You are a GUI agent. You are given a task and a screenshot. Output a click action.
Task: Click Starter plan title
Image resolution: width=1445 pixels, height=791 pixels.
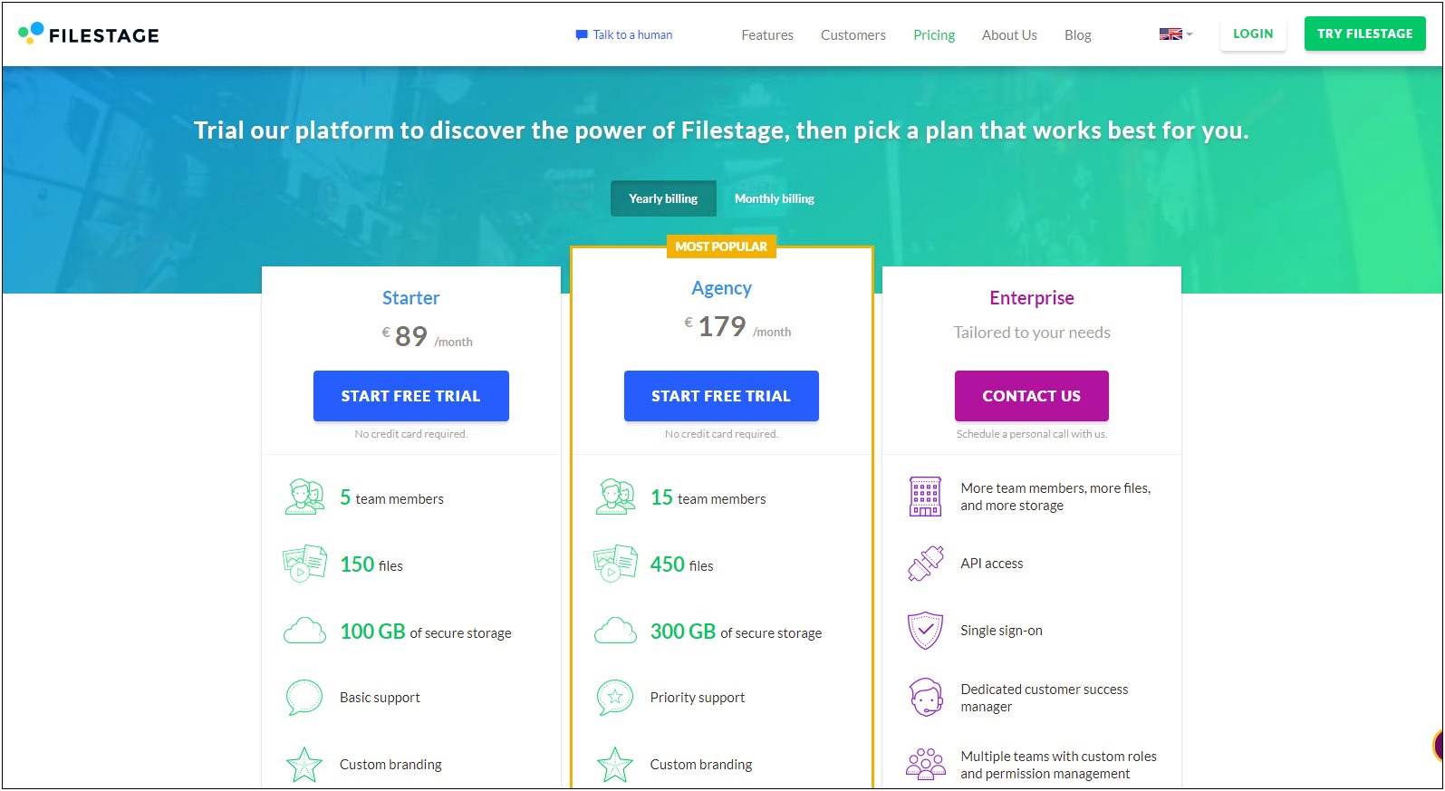click(x=411, y=298)
